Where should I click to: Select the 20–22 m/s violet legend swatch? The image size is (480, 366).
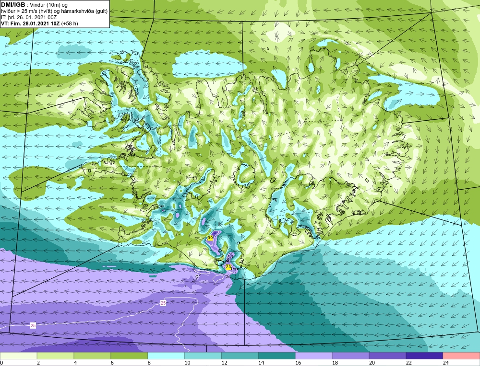(387, 356)
